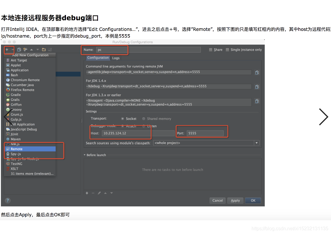Copy the JDK 1.3.x arguments
331x234 pixels.
click(257, 101)
